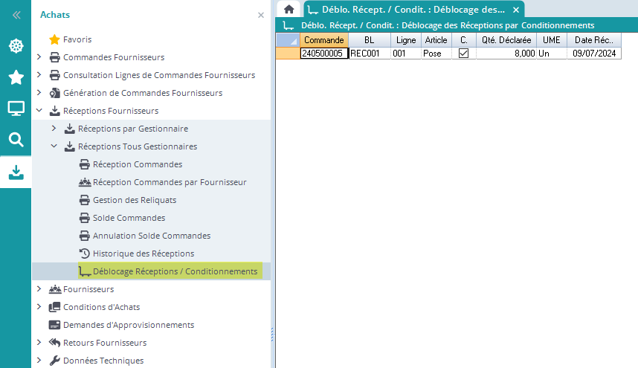This screenshot has width=638, height=368.
Task: Expand the Fournisseurs tree node
Action: click(39, 289)
